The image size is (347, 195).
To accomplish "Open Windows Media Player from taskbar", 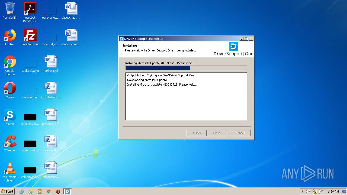I will (x=40, y=191).
